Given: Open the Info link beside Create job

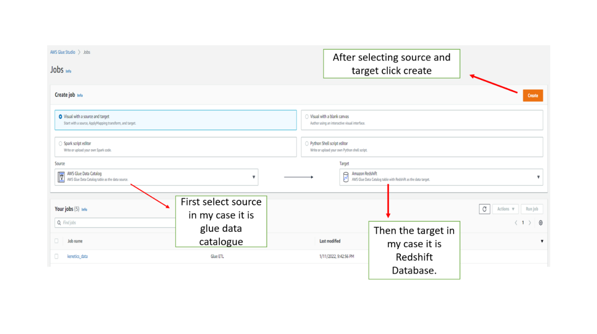Looking at the screenshot, I should click(x=80, y=95).
